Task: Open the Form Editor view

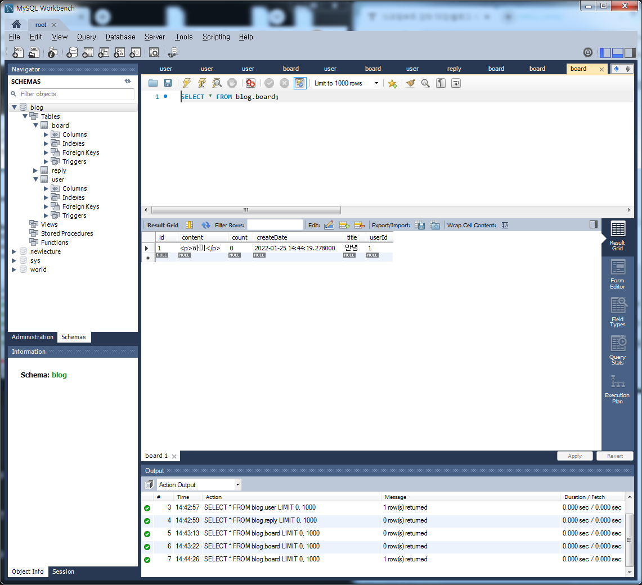Action: pyautogui.click(x=617, y=274)
